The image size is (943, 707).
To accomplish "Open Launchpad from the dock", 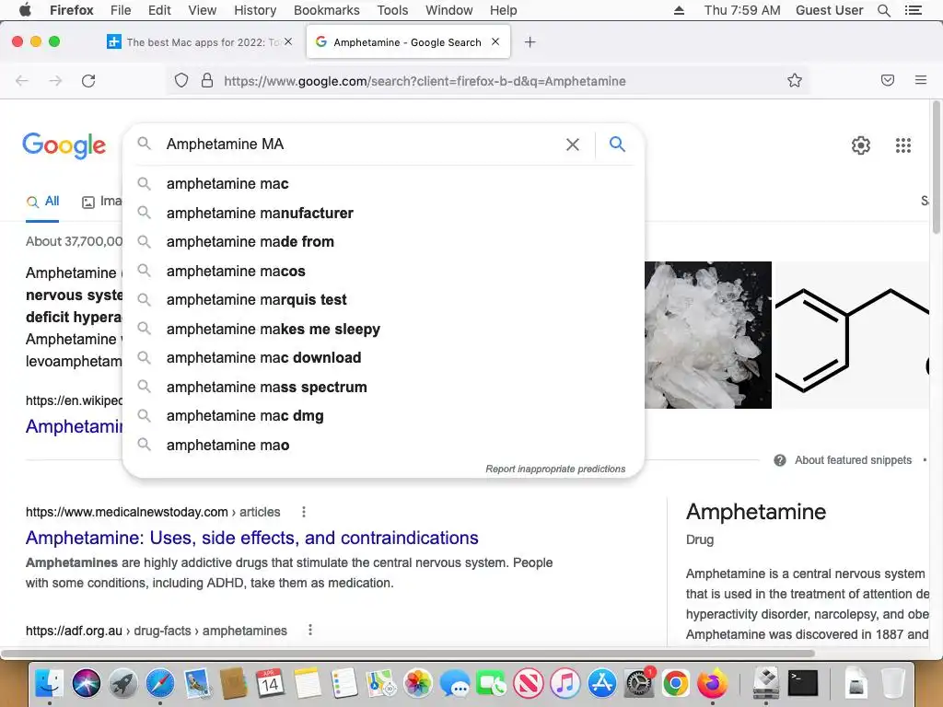I will (122, 684).
